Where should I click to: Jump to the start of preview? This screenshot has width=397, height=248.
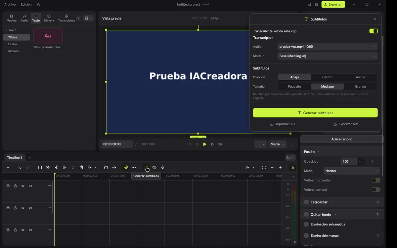(189, 144)
